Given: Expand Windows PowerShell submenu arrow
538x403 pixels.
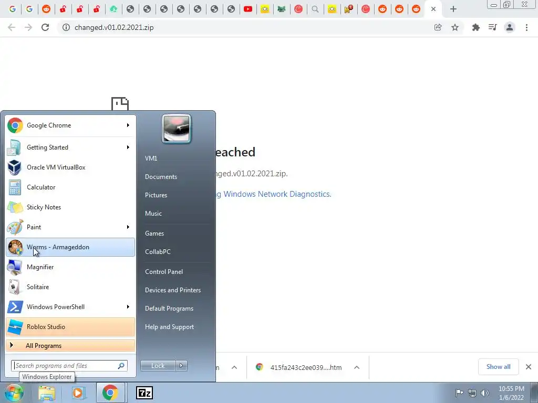Looking at the screenshot, I should [128, 306].
